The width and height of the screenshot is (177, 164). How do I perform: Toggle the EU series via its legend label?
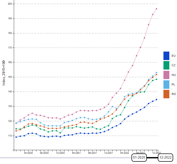point(173,56)
